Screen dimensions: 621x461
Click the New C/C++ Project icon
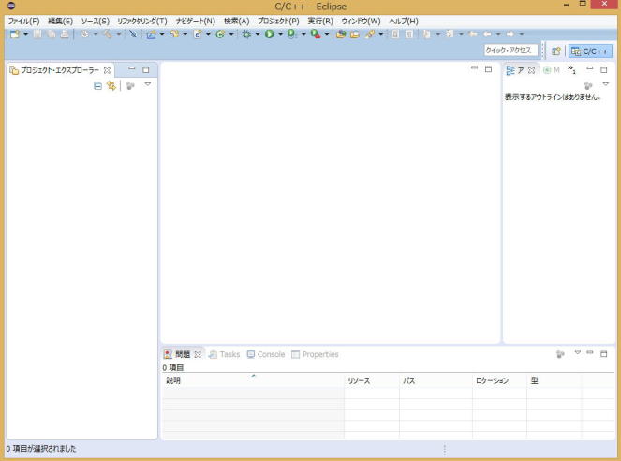click(x=151, y=35)
